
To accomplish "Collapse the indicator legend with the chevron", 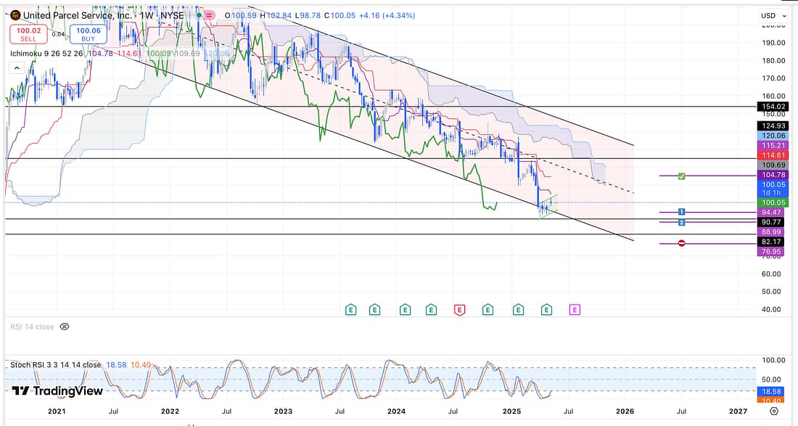I will tap(15, 67).
